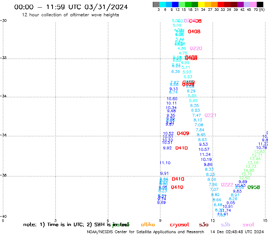Click the 'swot' legend label
The height and width of the screenshot is (235, 268).
[x=248, y=225]
